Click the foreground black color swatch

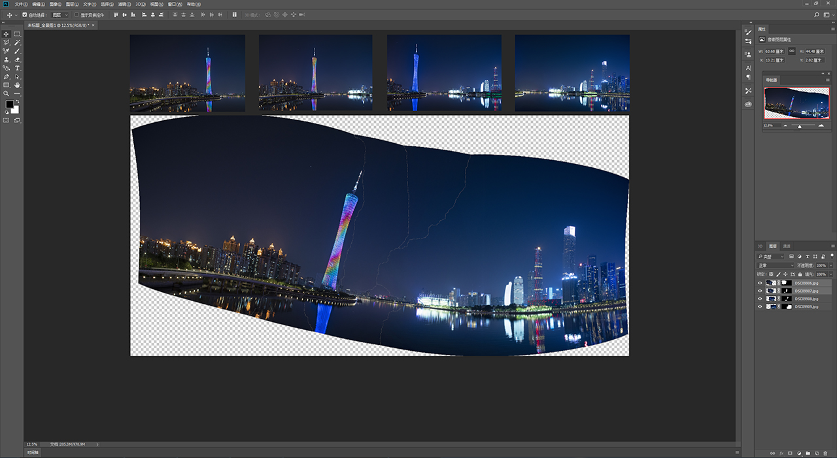click(9, 105)
